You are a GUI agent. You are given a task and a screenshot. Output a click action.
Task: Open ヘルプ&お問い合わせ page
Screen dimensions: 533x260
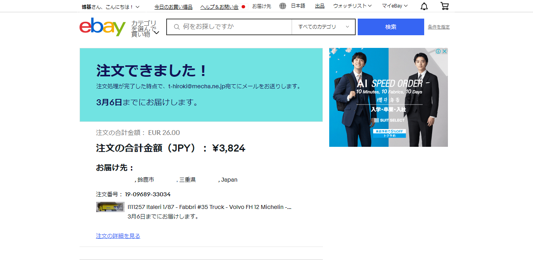(x=219, y=7)
